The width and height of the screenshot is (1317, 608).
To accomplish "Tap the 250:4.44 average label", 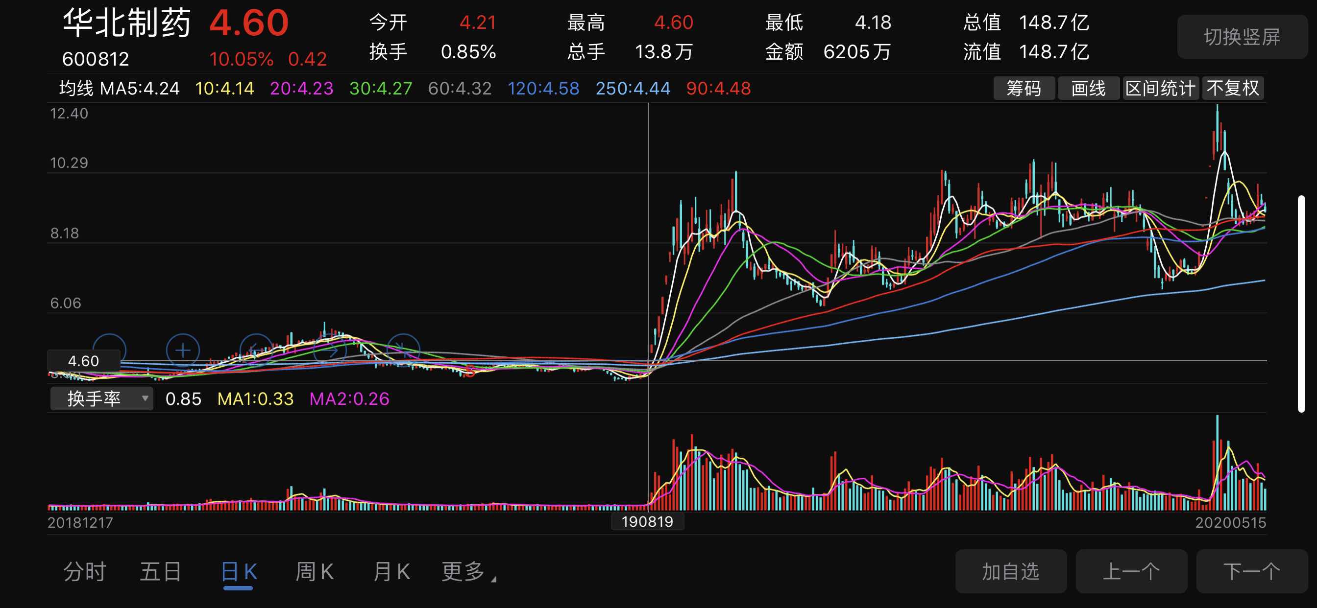I will pyautogui.click(x=633, y=89).
